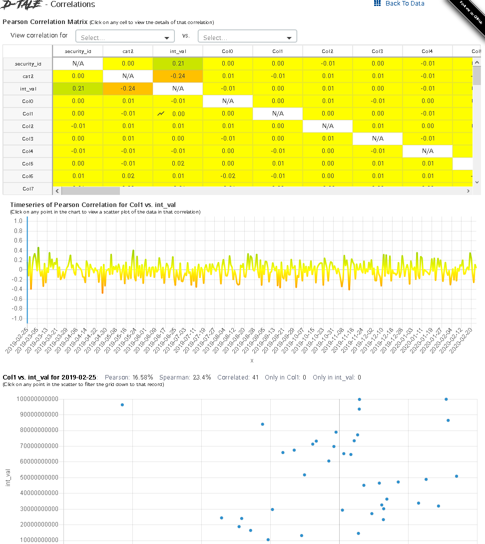Click timeseries icon in Col1 row int_val cell
Screen dimensions: 485x544
pos(161,113)
